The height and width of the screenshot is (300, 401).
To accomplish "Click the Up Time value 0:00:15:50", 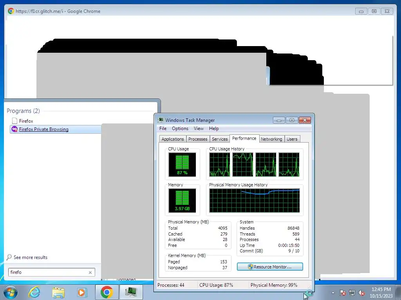I will (289, 245).
